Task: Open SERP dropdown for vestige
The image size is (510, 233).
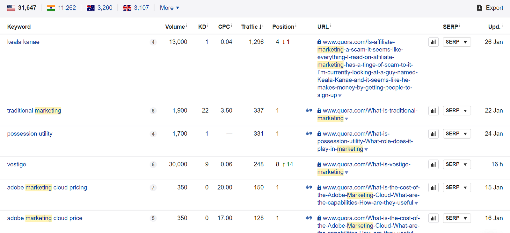Action: 457,164
